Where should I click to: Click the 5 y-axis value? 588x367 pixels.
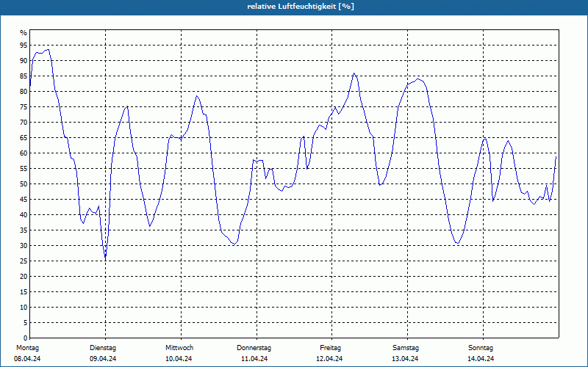(x=26, y=323)
